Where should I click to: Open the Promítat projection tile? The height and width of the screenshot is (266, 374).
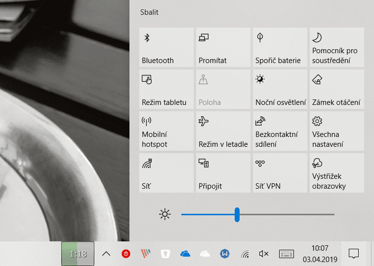223,47
